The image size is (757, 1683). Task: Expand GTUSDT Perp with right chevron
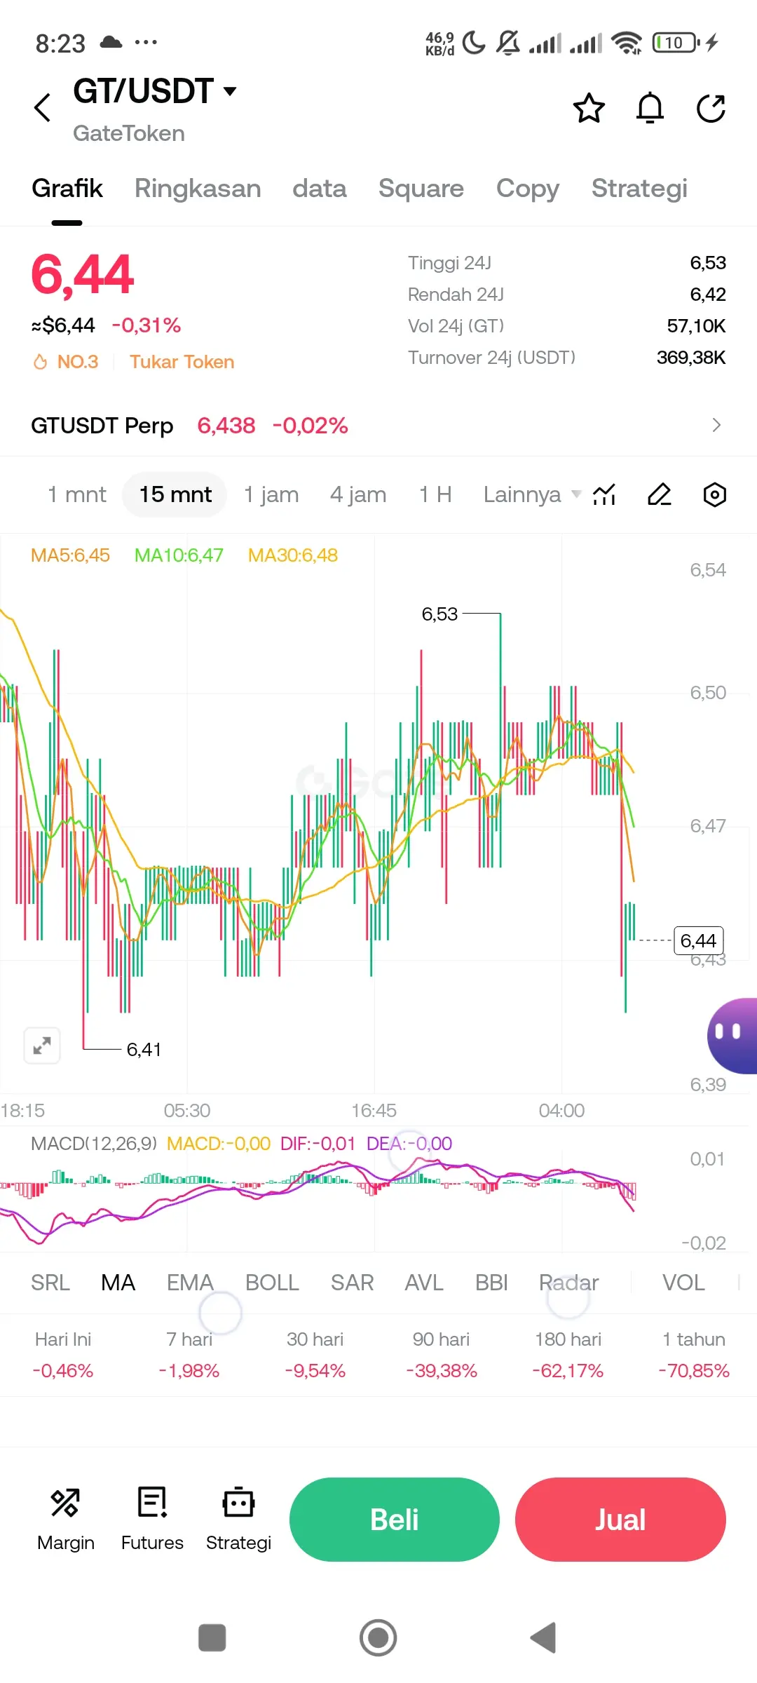[x=716, y=426]
